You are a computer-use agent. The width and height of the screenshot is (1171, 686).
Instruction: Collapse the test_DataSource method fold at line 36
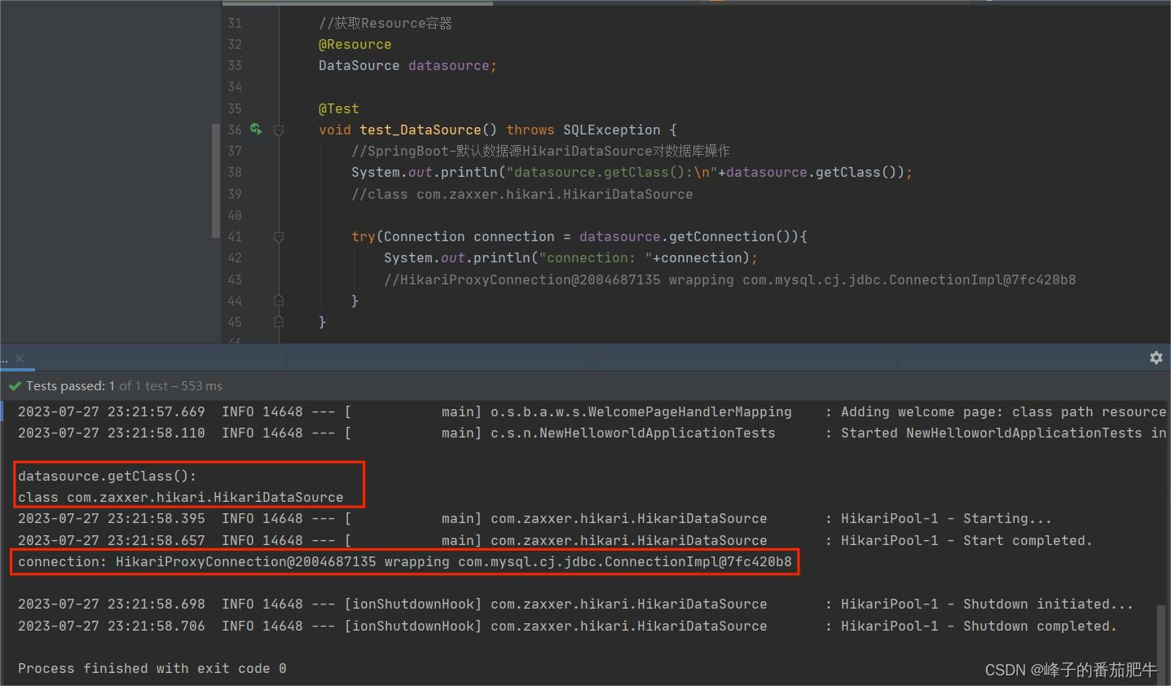tap(279, 130)
